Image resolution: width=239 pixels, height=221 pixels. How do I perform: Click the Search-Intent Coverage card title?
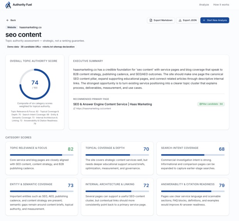pyautogui.click(x=180, y=148)
